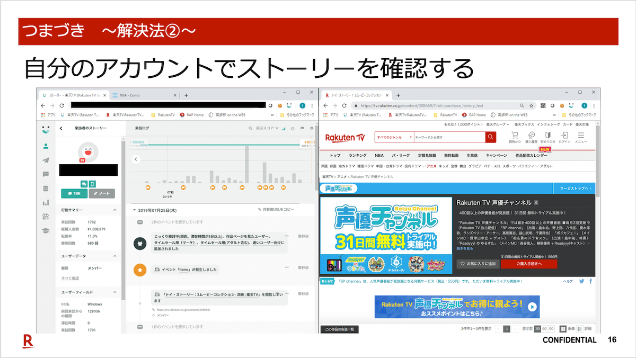The image size is (636, 358).
Task: Click the flag icon in the 来訪ログ header
Action: pyautogui.click(x=302, y=128)
